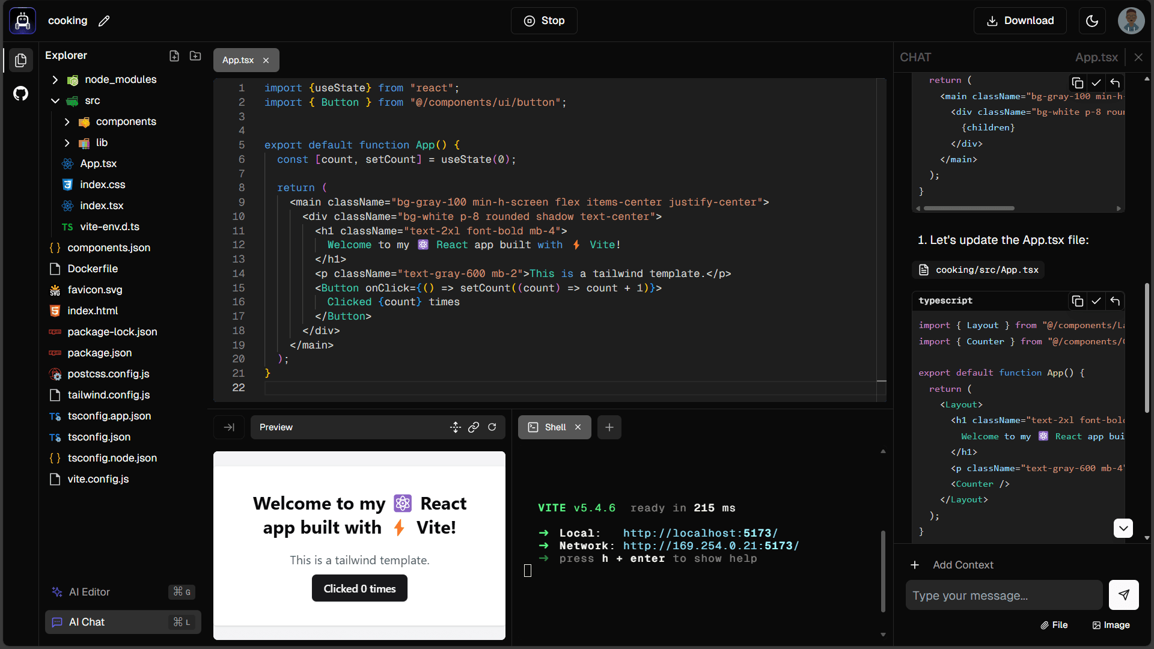Image resolution: width=1154 pixels, height=649 pixels.
Task: Switch to the Shell tab
Action: (554, 427)
